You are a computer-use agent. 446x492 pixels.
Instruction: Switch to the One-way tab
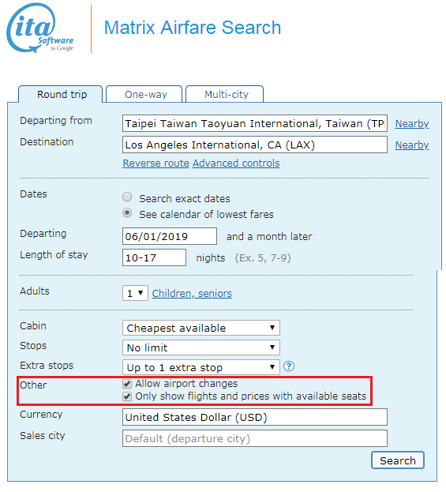(x=144, y=94)
